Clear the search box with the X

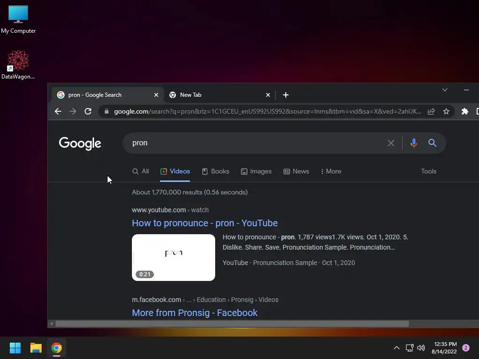(391, 143)
